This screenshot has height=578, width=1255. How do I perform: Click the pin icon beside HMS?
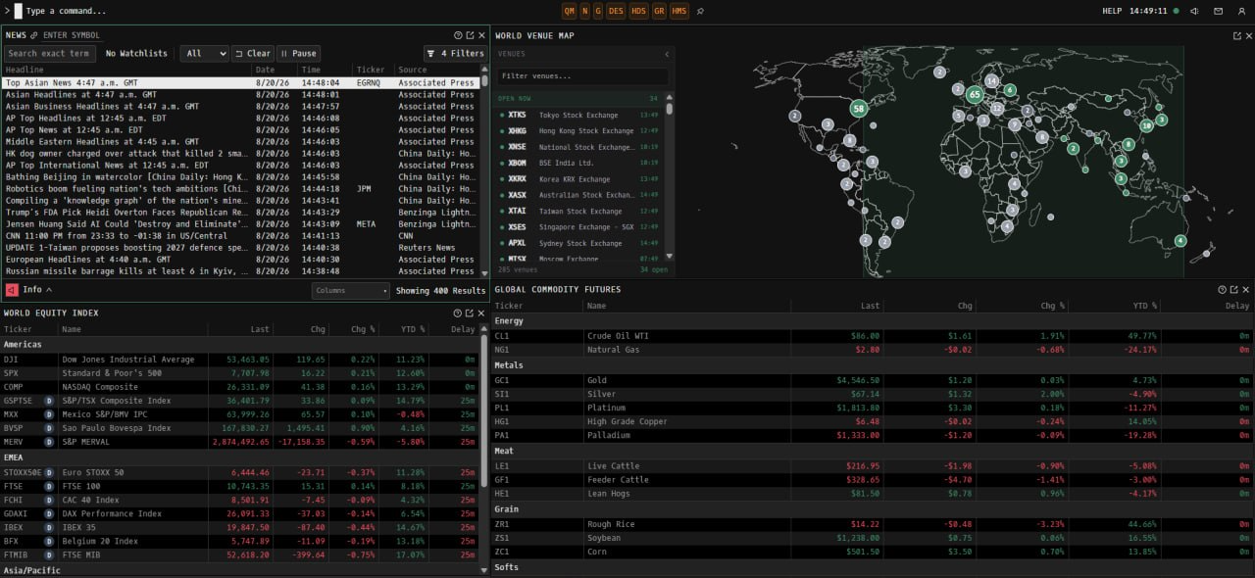[x=700, y=11]
